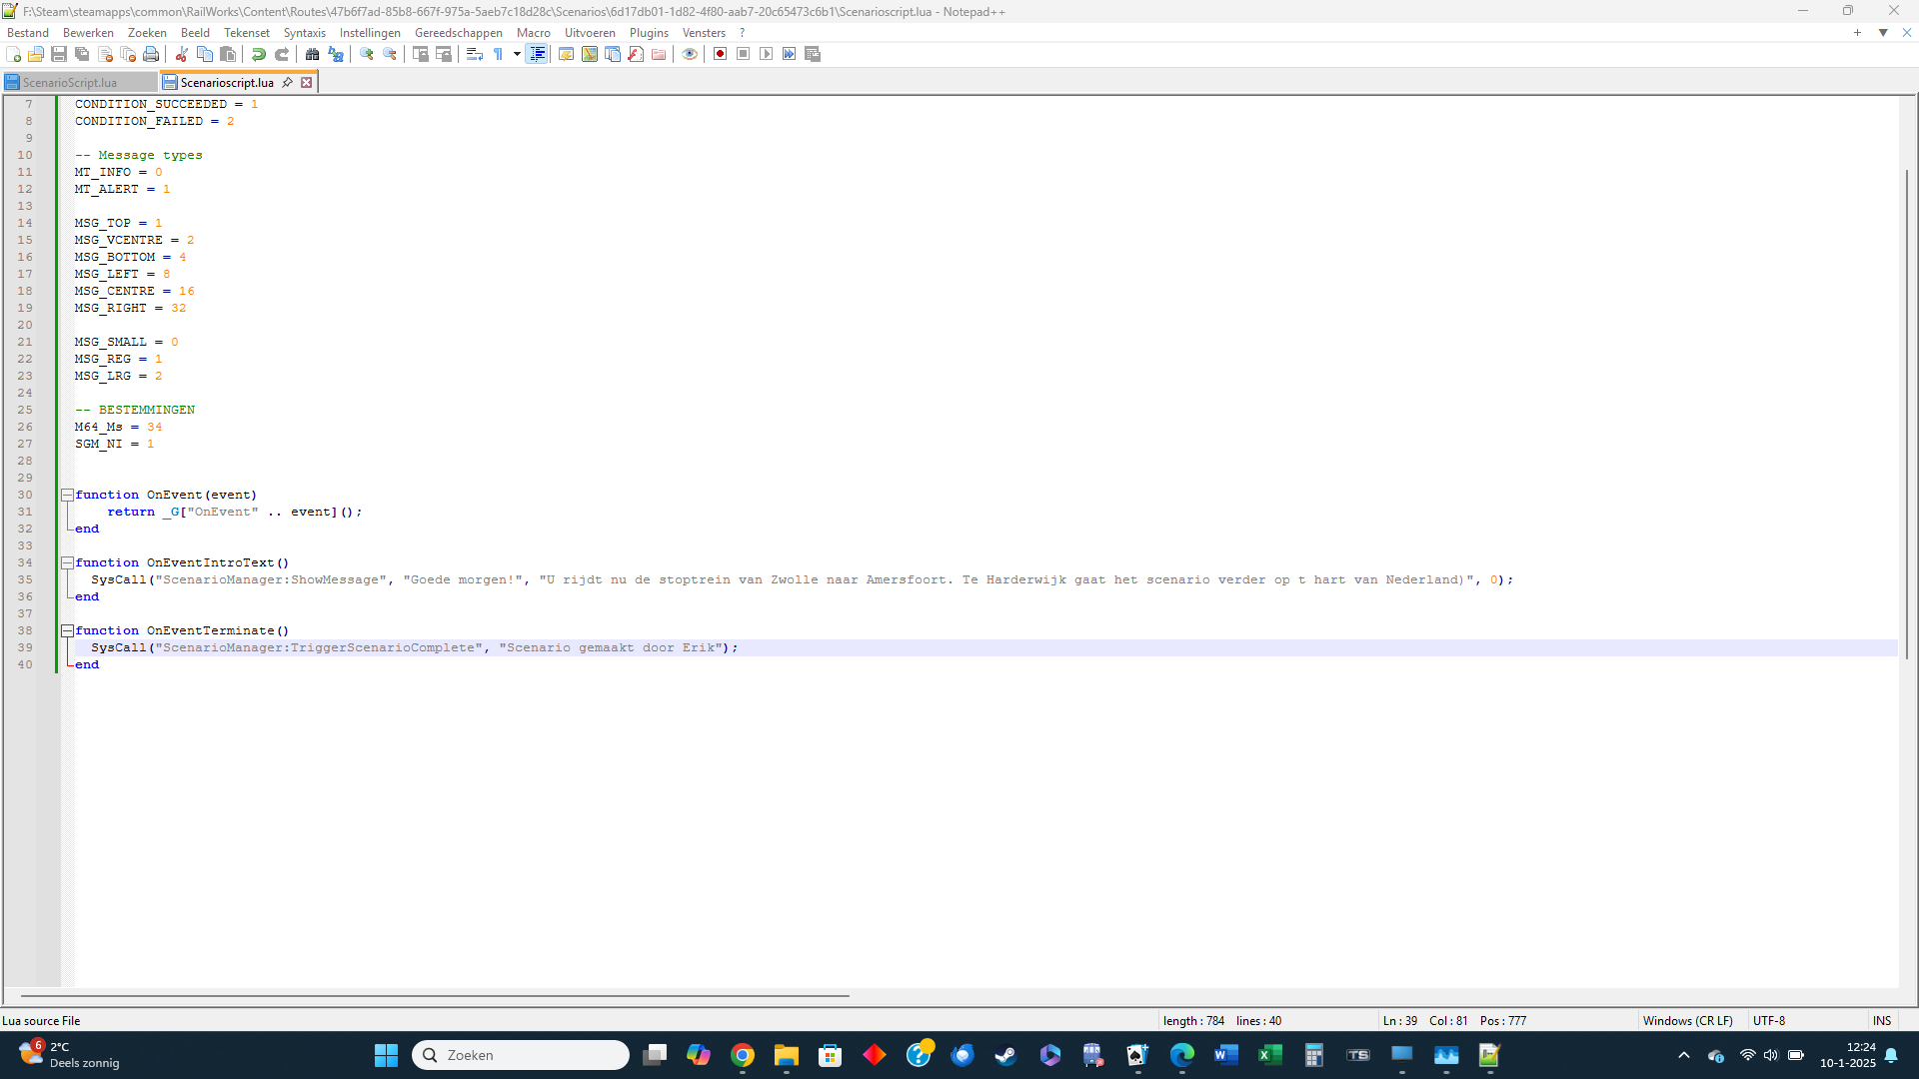Collapse the OnEventIntroText function fold
The image size is (1919, 1079).
click(x=67, y=562)
